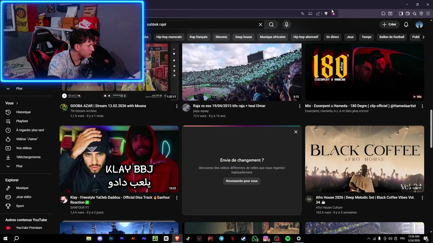This screenshot has height=243, width=433.
Task: Start voice search with the microphone icon
Action: (287, 24)
